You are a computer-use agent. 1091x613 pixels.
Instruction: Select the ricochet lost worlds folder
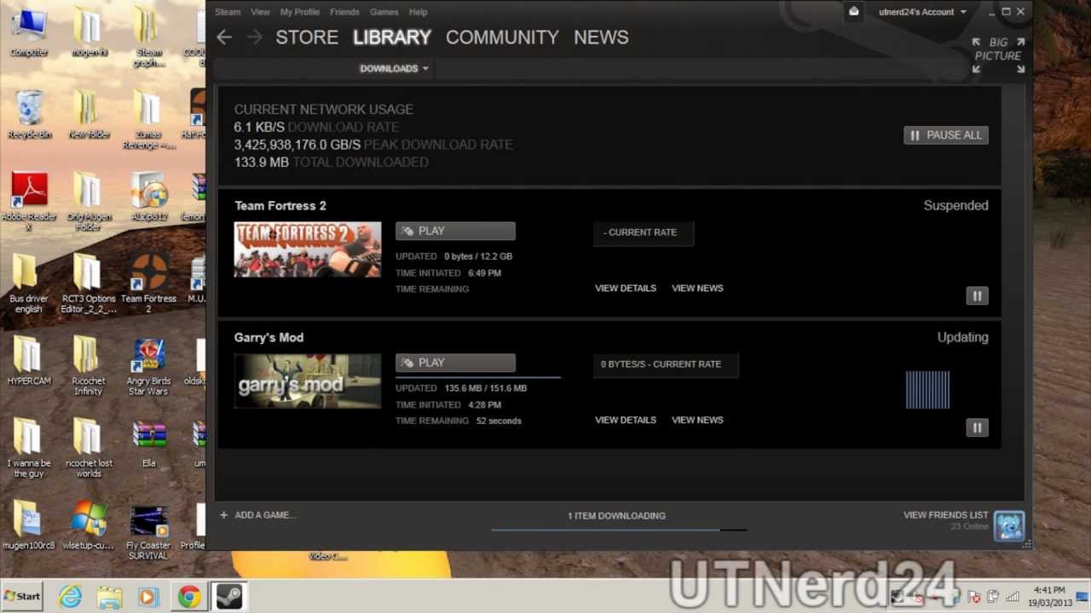(x=88, y=450)
